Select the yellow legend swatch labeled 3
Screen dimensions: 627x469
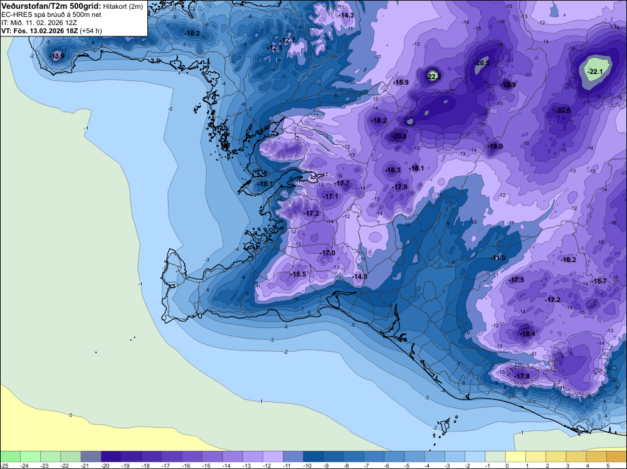click(x=576, y=456)
